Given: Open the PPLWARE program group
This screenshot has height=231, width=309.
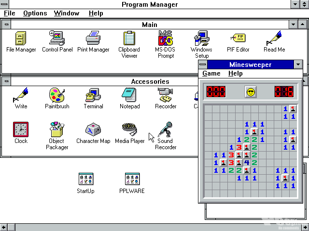Looking at the screenshot, I should coord(132,179).
